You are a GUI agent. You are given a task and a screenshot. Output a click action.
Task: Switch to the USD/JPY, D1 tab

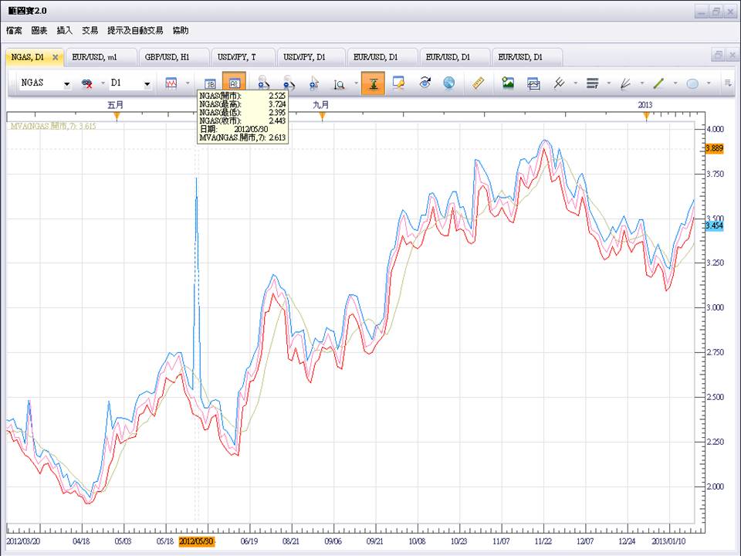(311, 57)
